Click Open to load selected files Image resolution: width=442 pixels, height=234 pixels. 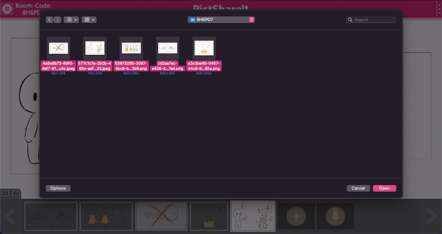point(384,188)
